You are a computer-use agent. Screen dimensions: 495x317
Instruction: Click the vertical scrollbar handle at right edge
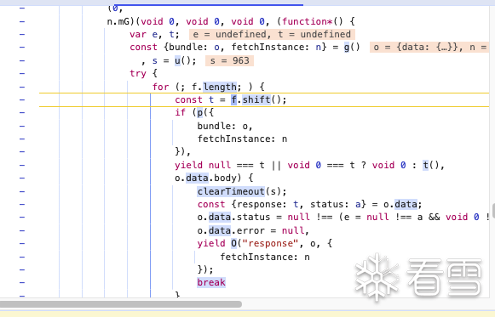tap(493, 211)
